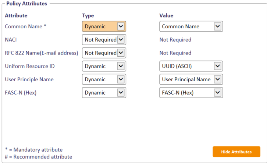Open the Uniform Resource ID Type dropdown
This screenshot has height=163, width=267.
tap(104, 66)
